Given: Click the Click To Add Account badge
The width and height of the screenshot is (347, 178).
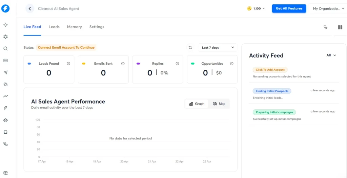Looking at the screenshot, I should tap(270, 70).
